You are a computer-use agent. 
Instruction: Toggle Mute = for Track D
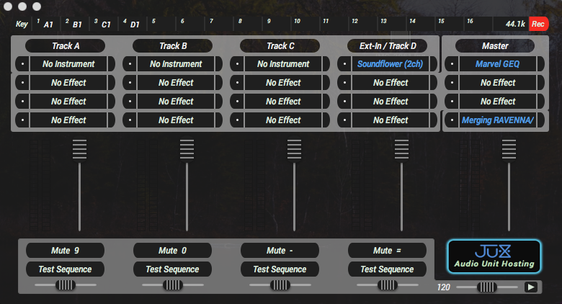pos(387,251)
